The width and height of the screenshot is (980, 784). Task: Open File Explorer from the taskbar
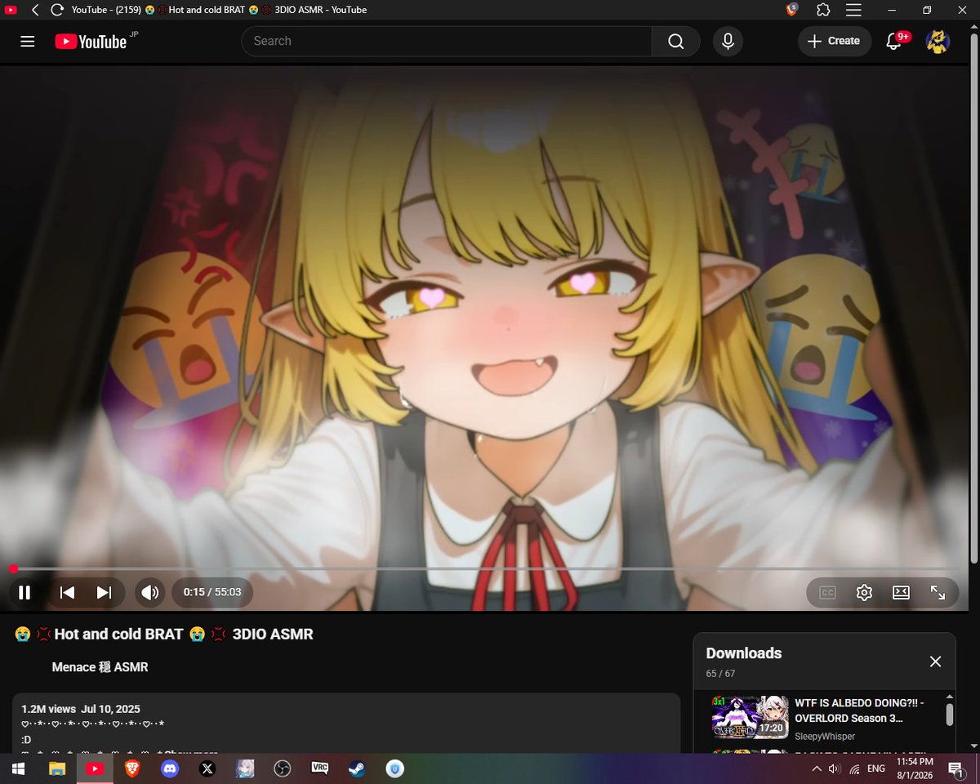56,768
